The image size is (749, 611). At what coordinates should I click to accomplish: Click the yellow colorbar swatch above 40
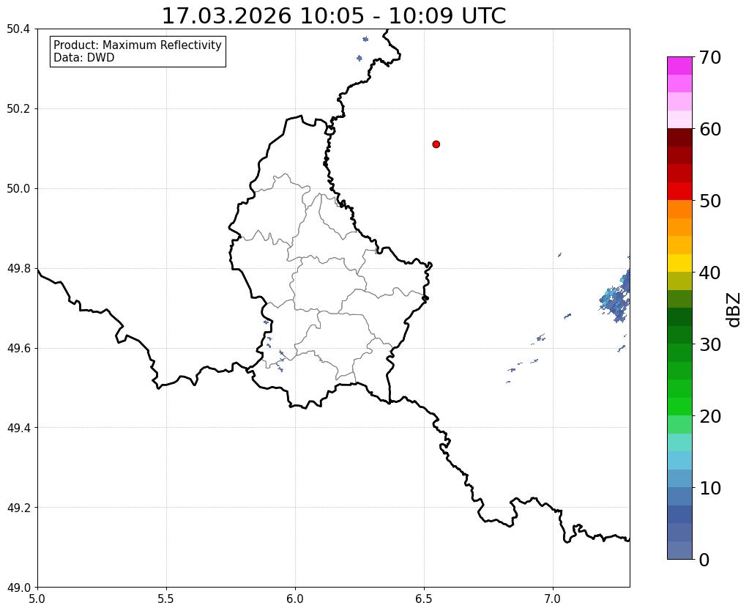coord(679,263)
